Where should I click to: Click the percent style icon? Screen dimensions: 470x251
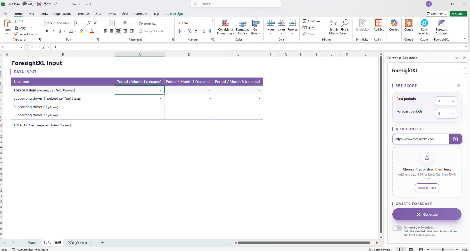pyautogui.click(x=190, y=31)
